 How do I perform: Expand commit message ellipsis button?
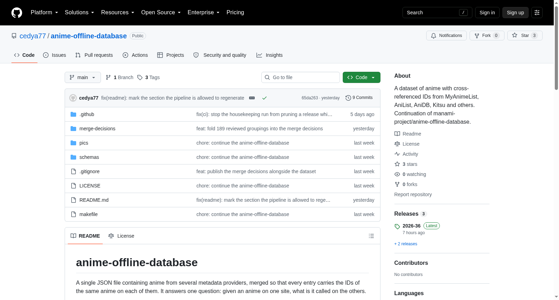(252, 98)
